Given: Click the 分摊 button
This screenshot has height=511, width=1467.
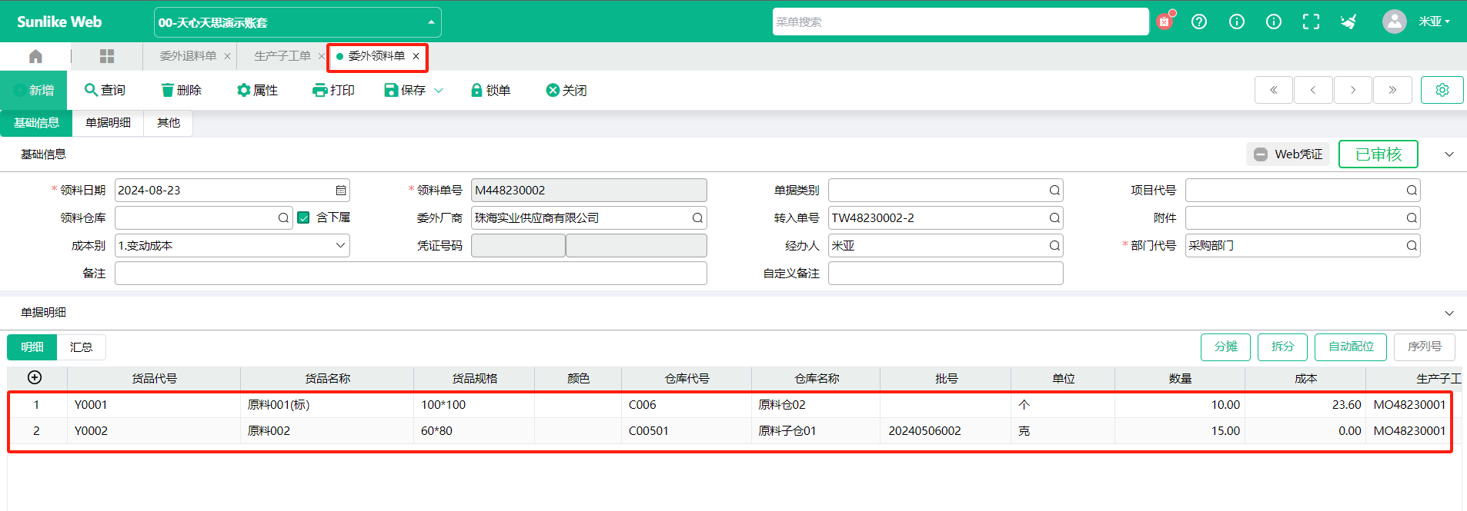Looking at the screenshot, I should [x=1225, y=347].
